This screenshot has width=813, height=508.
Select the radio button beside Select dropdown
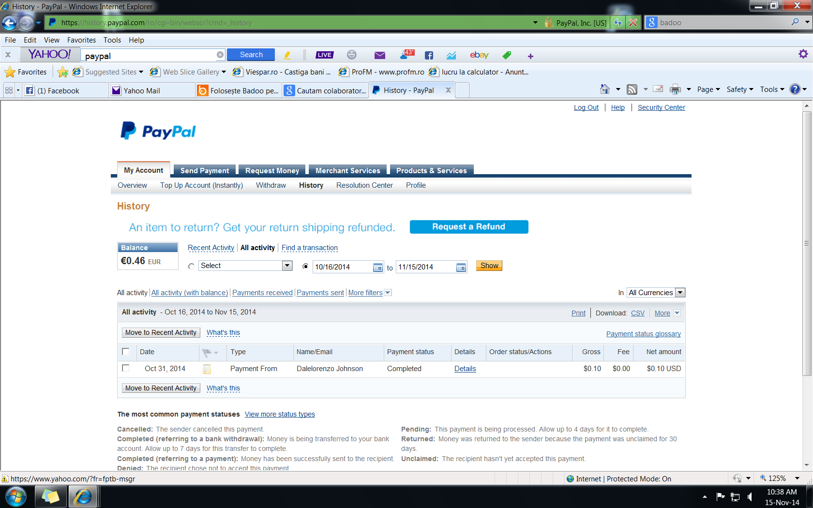pyautogui.click(x=191, y=266)
